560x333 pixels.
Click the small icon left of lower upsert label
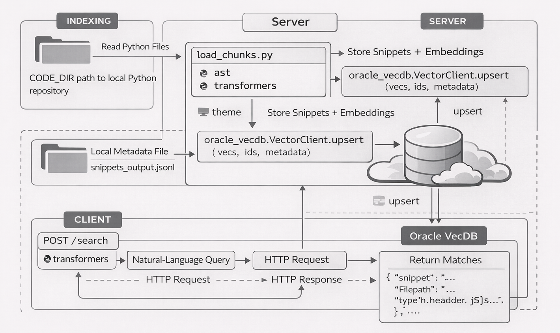coord(379,201)
